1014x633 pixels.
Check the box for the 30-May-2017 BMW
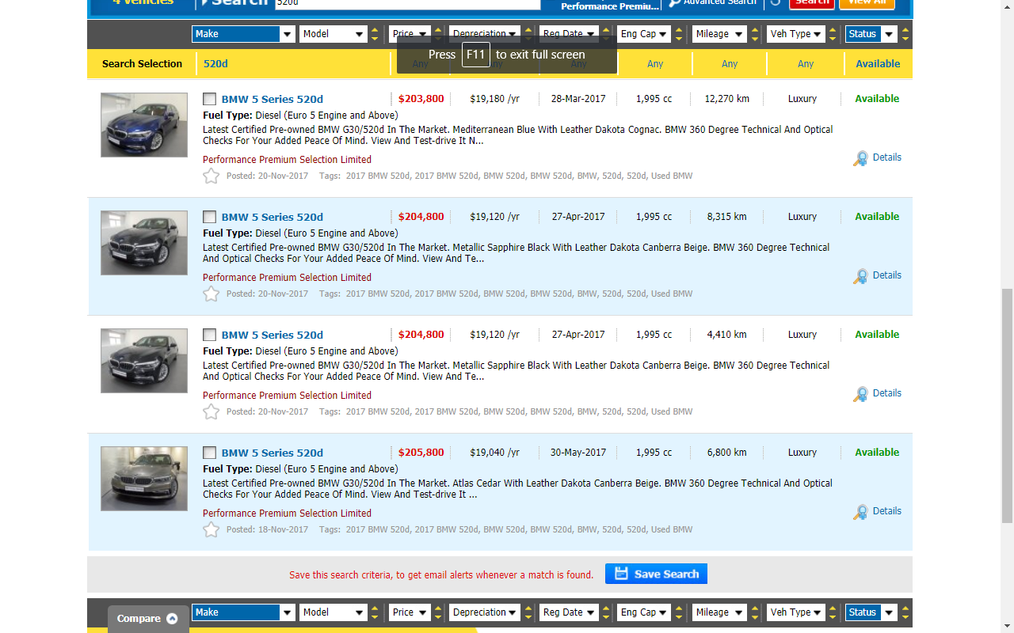tap(209, 453)
